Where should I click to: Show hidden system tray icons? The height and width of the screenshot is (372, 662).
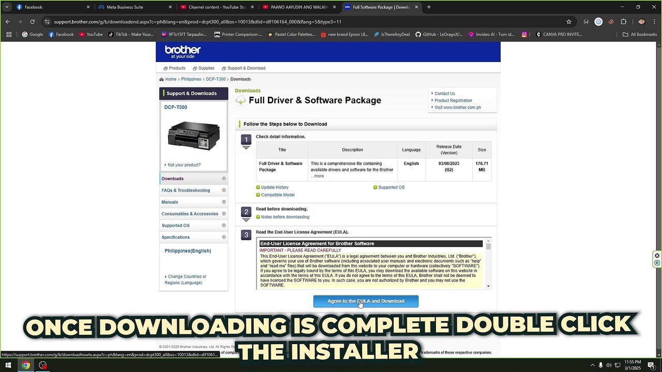click(x=592, y=365)
